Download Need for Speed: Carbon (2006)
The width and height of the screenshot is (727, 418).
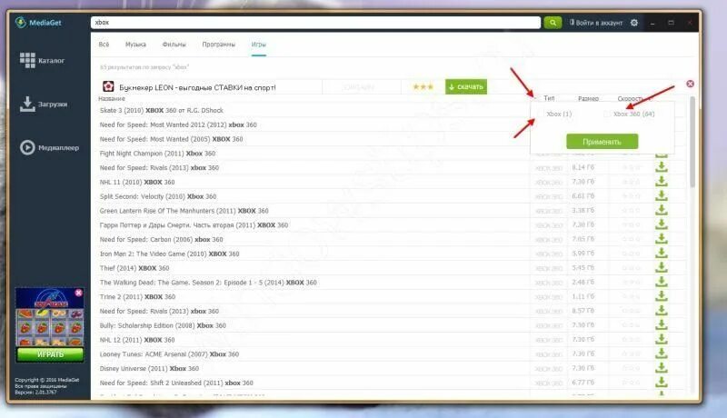[x=662, y=239]
